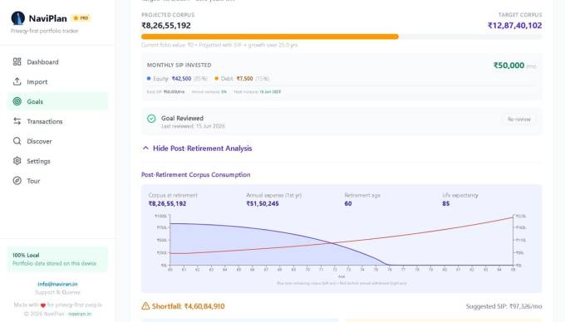
Task: Open Settings from sidebar
Action: click(x=57, y=161)
